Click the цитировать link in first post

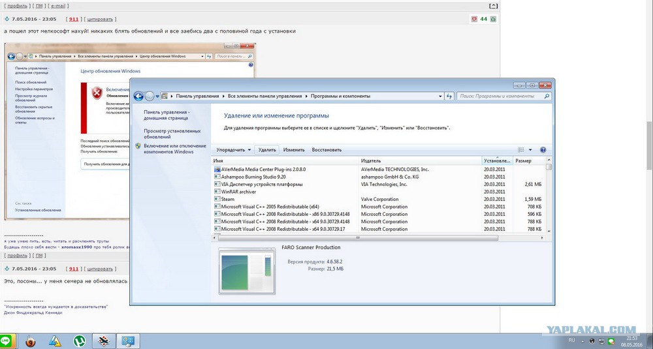100,20
